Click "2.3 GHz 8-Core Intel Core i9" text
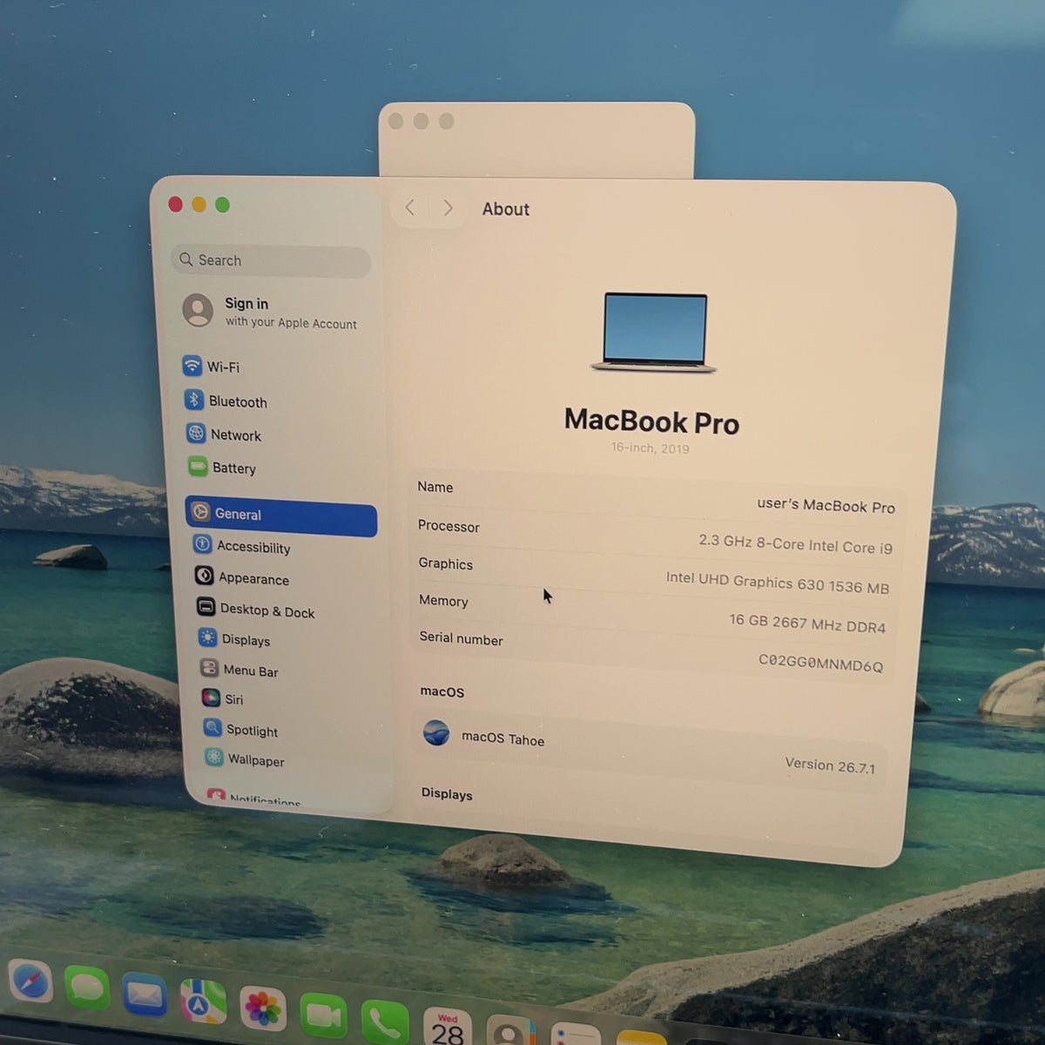The width and height of the screenshot is (1045, 1045). [795, 544]
